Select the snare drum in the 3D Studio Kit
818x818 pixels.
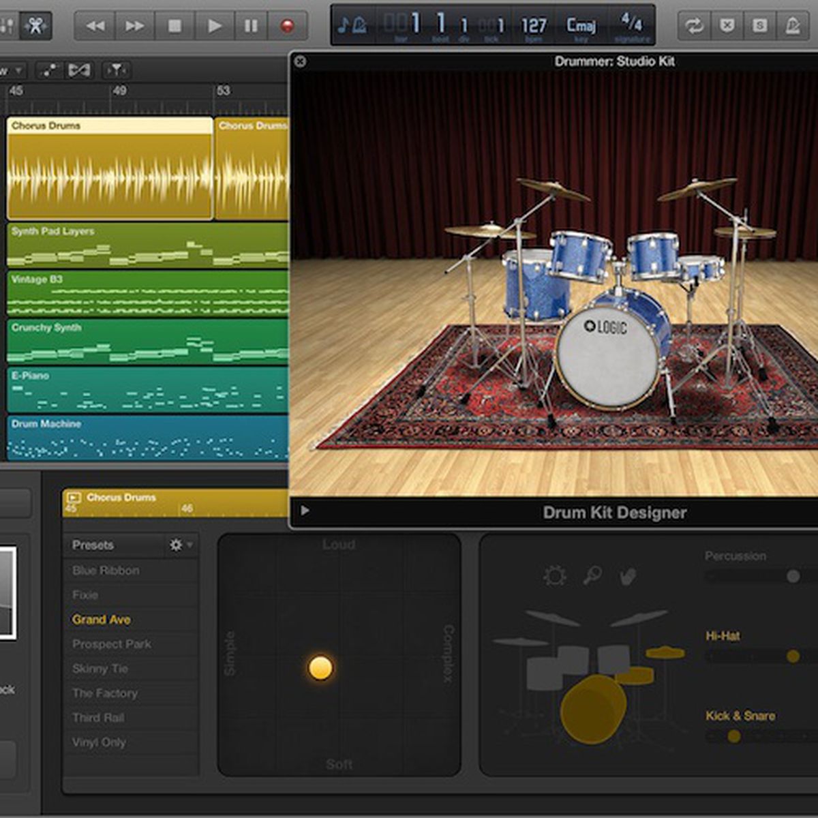tap(701, 269)
